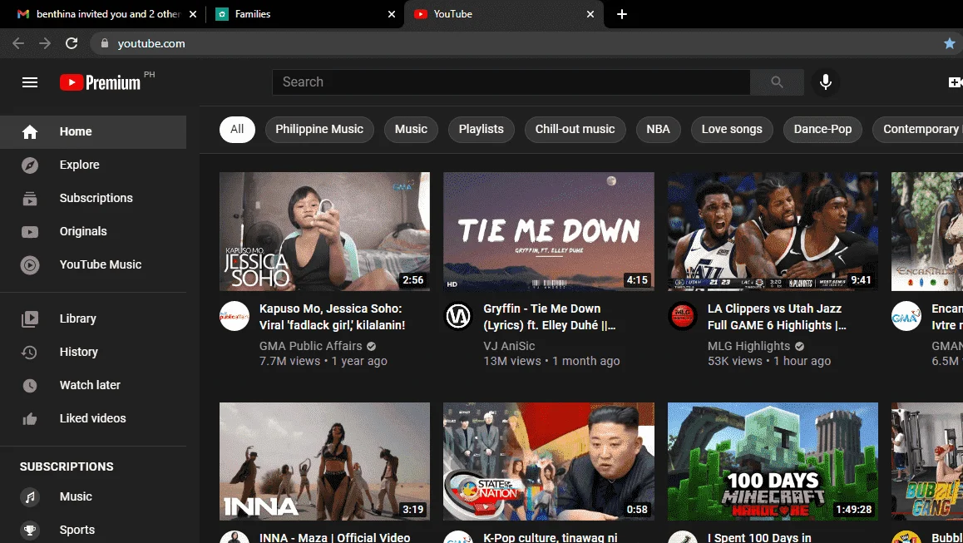Close the Gmail browser tab
The height and width of the screenshot is (543, 963).
point(193,14)
